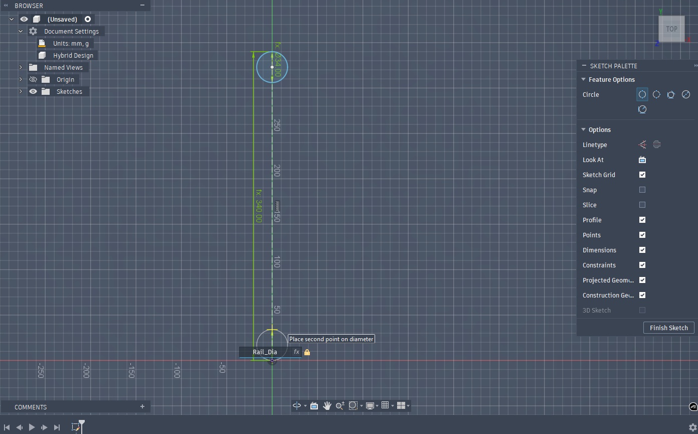
Task: Minimize the Sketch Palette panel
Action: (584, 66)
